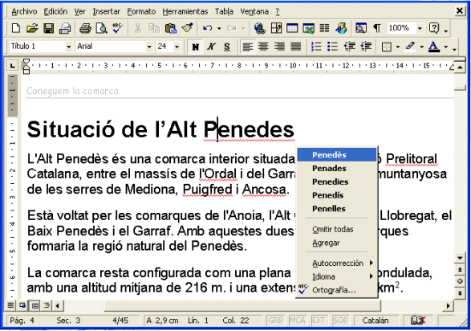This screenshot has height=331, width=471.
Task: Apply the font color A button
Action: (434, 47)
